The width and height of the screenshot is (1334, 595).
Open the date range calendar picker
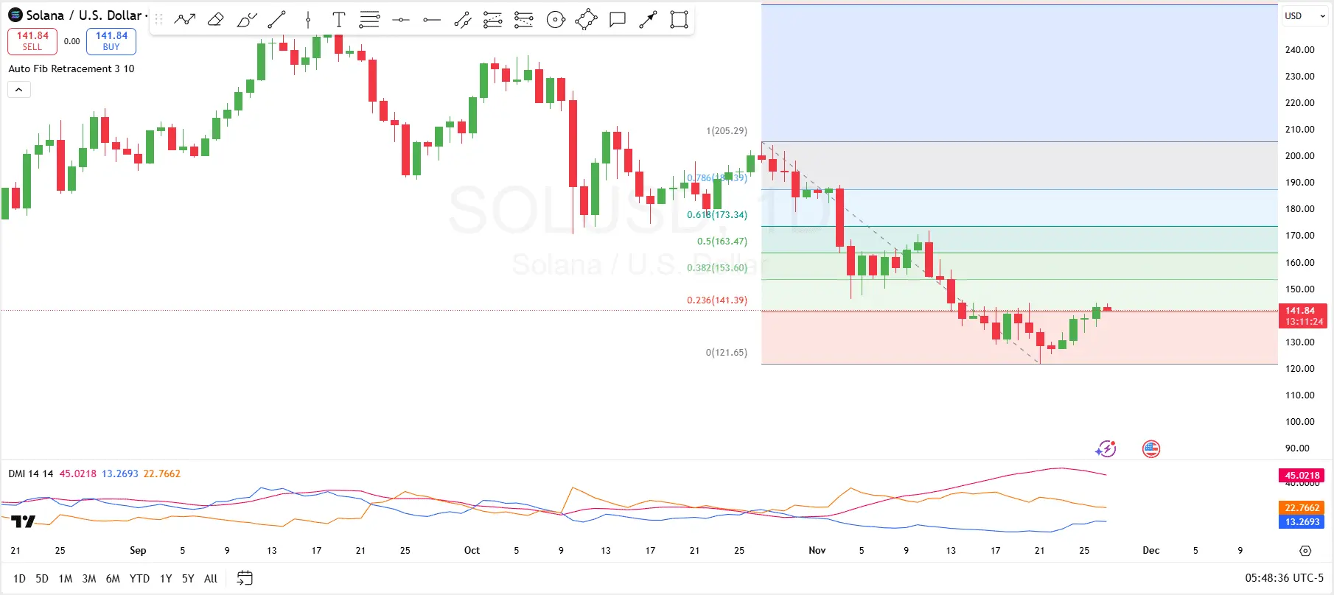pyautogui.click(x=245, y=578)
